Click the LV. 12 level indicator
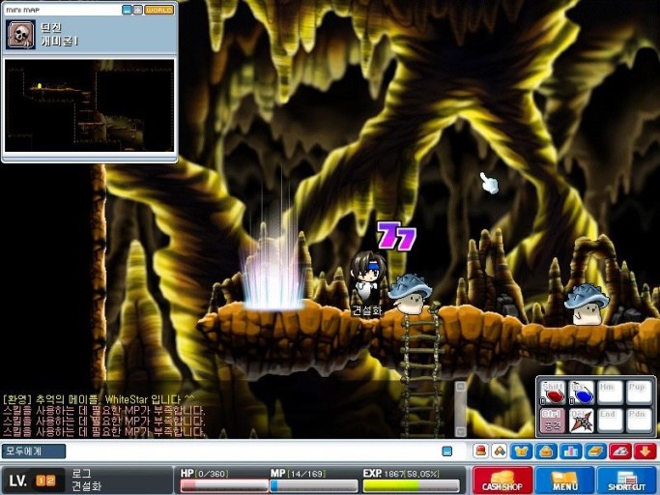Viewport: 660px width, 495px height. [x=33, y=480]
